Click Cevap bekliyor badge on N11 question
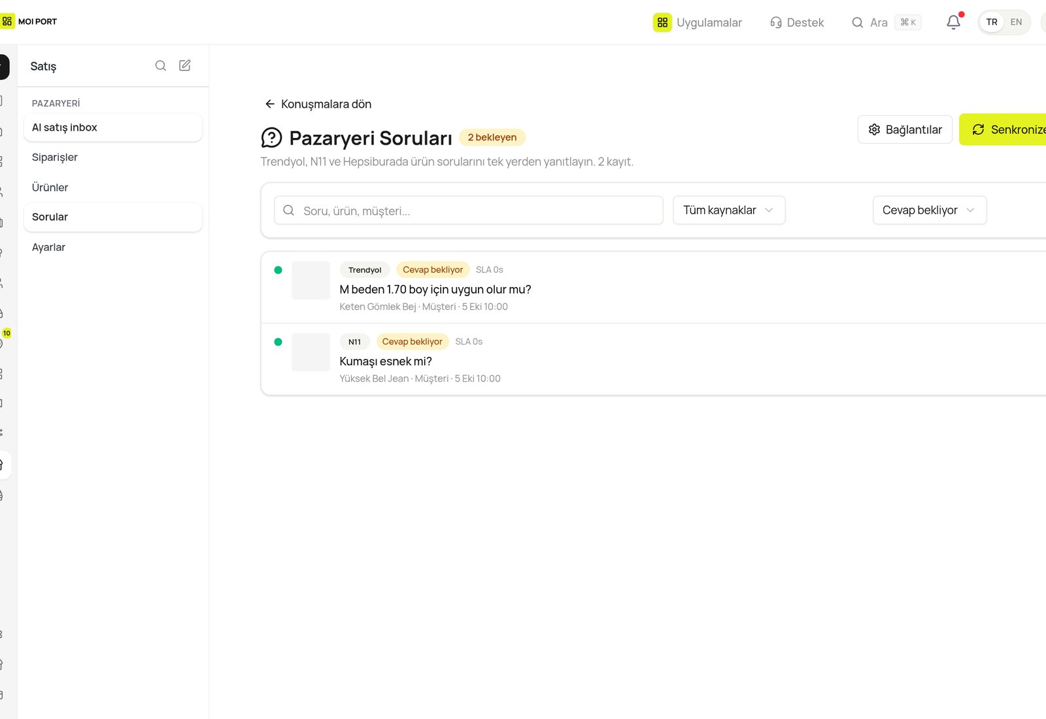1046x719 pixels. click(x=413, y=342)
